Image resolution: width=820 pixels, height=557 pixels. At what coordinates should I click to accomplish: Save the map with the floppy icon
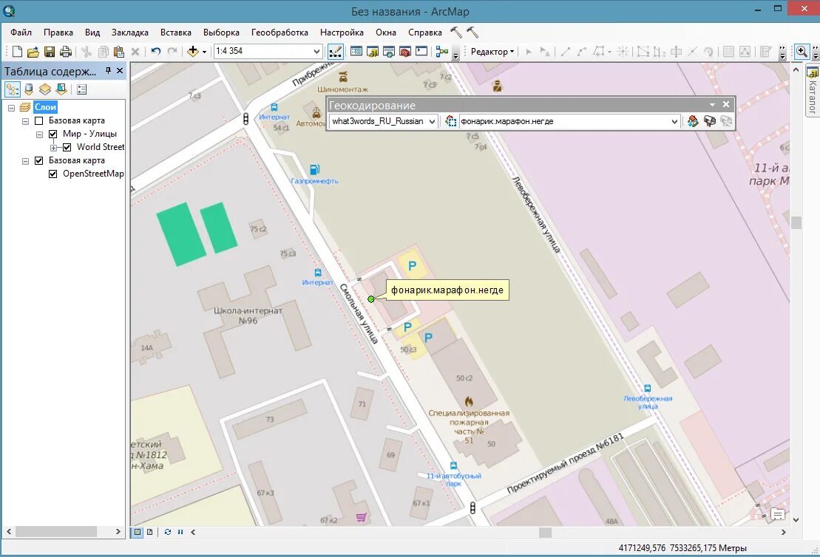pyautogui.click(x=49, y=51)
